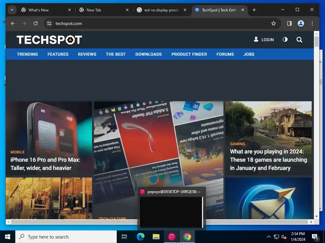Viewport: 325px width, 243px height.
Task: Open Debian terminal from taskbar
Action: coord(172,237)
